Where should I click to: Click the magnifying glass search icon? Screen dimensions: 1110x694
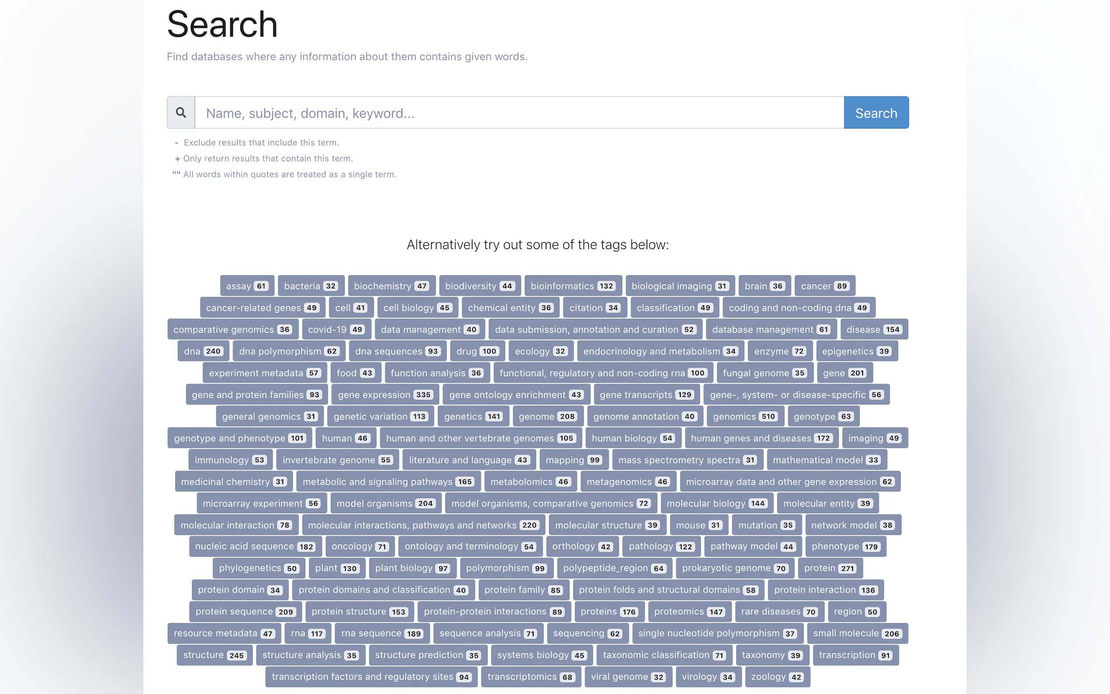click(x=181, y=112)
